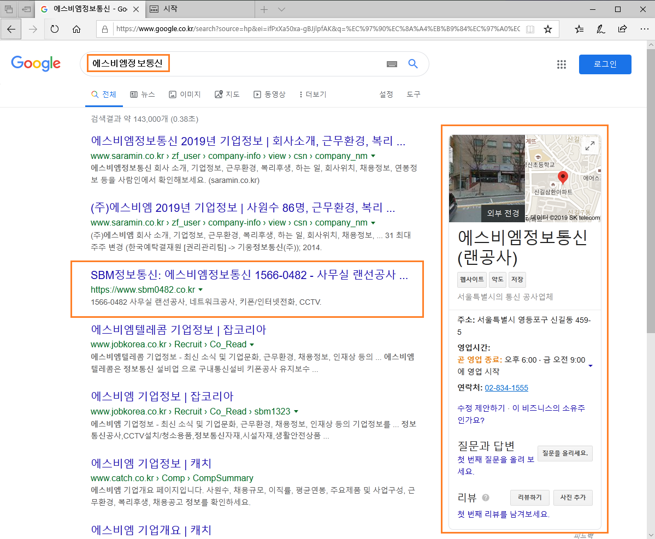Reload the current page
Screen dimensions: 655x539
click(54, 29)
